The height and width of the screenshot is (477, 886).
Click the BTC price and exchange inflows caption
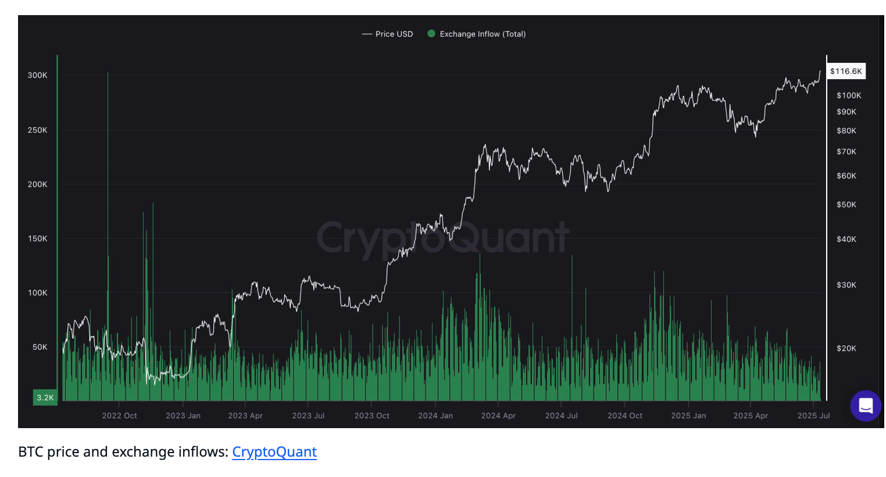coord(123,452)
